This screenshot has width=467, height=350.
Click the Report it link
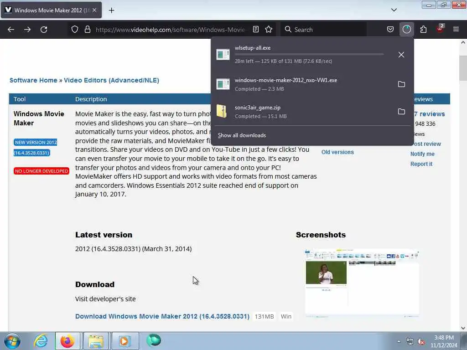(x=421, y=164)
